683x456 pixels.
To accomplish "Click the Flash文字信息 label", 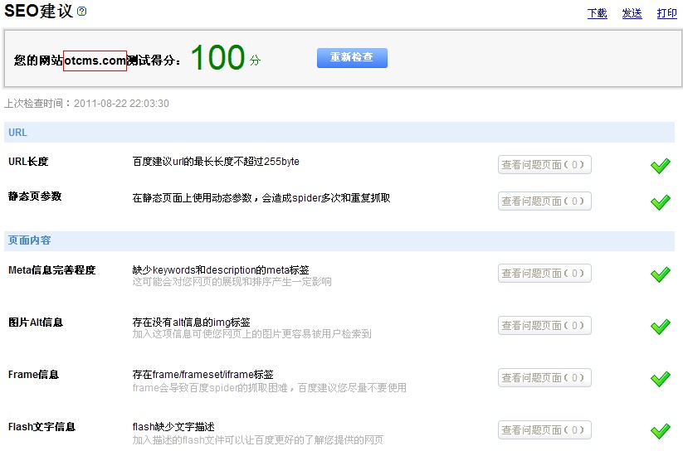I will click(x=41, y=427).
